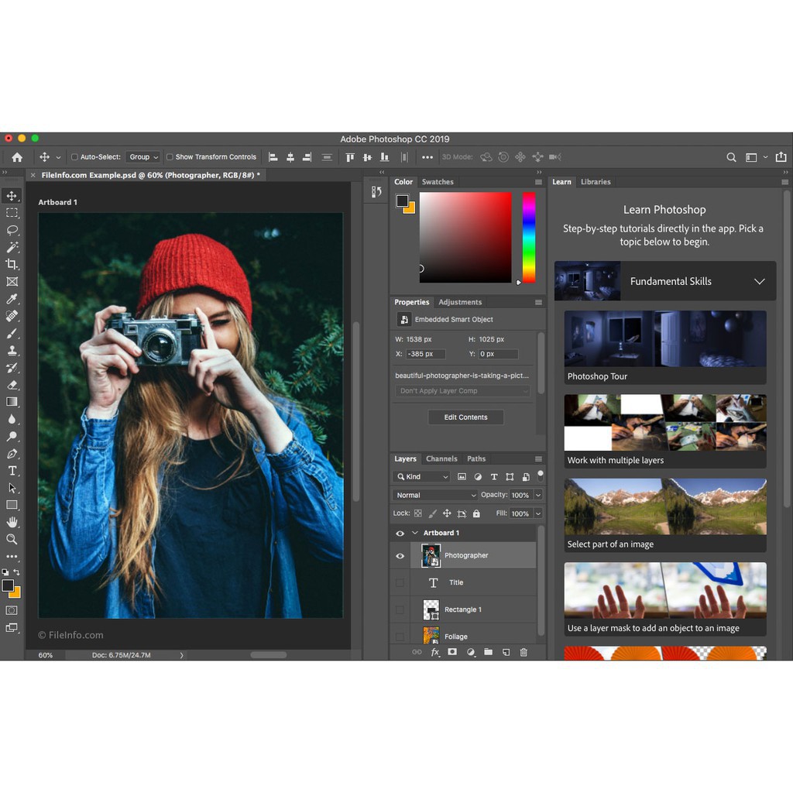Select the Crop tool
This screenshot has height=793, width=793.
[x=12, y=265]
